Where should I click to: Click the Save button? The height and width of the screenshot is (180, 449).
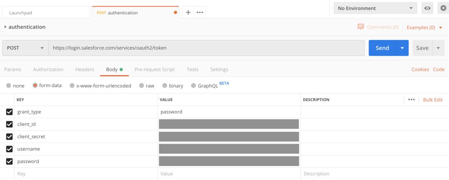422,48
